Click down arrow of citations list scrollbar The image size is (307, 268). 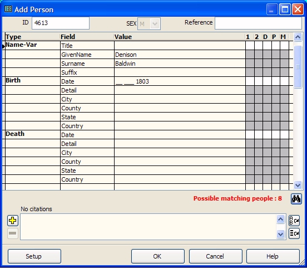[280, 234]
